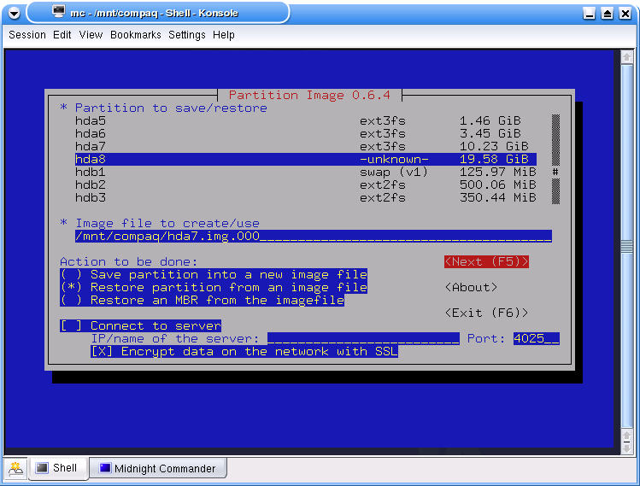Click the Konsole vertical scrollbar handle
The image size is (640, 486).
coord(626,247)
